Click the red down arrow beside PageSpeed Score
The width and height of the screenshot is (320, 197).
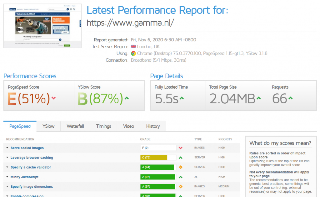(54, 98)
